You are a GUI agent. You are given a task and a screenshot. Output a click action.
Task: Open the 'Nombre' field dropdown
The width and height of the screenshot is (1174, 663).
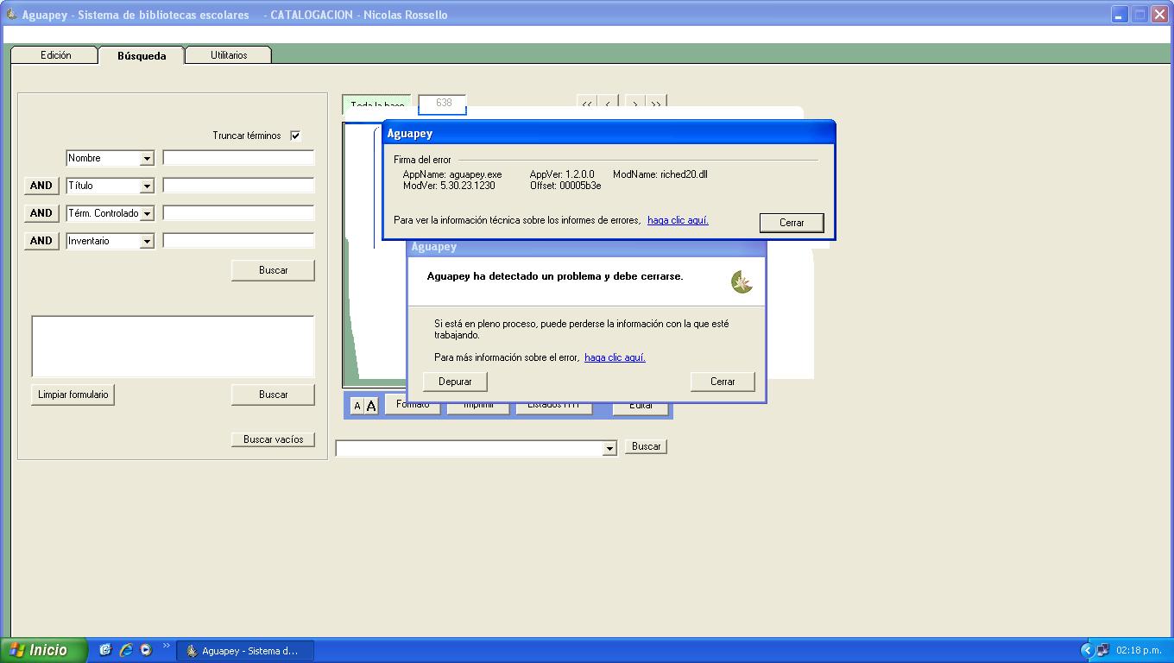pos(147,159)
